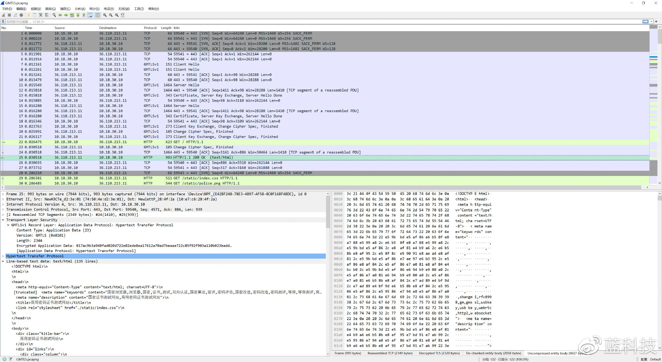Expand the Hypertext Transfer Protocol node
662x362 pixels.
click(x=3, y=256)
